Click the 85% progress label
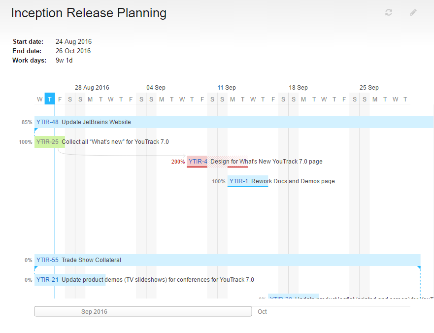This screenshot has width=434, height=333. pos(26,122)
